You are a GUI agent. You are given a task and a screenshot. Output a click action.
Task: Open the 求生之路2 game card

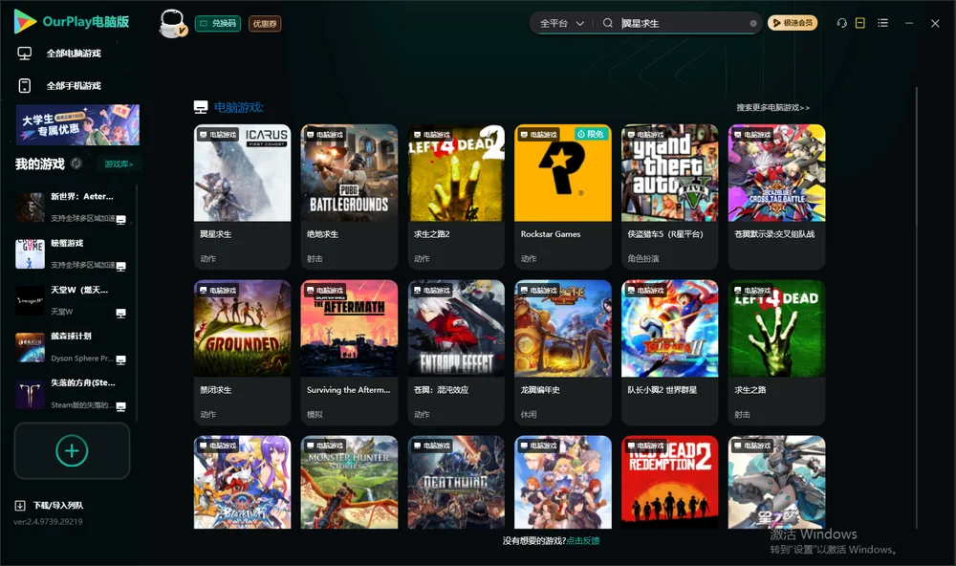click(x=456, y=196)
